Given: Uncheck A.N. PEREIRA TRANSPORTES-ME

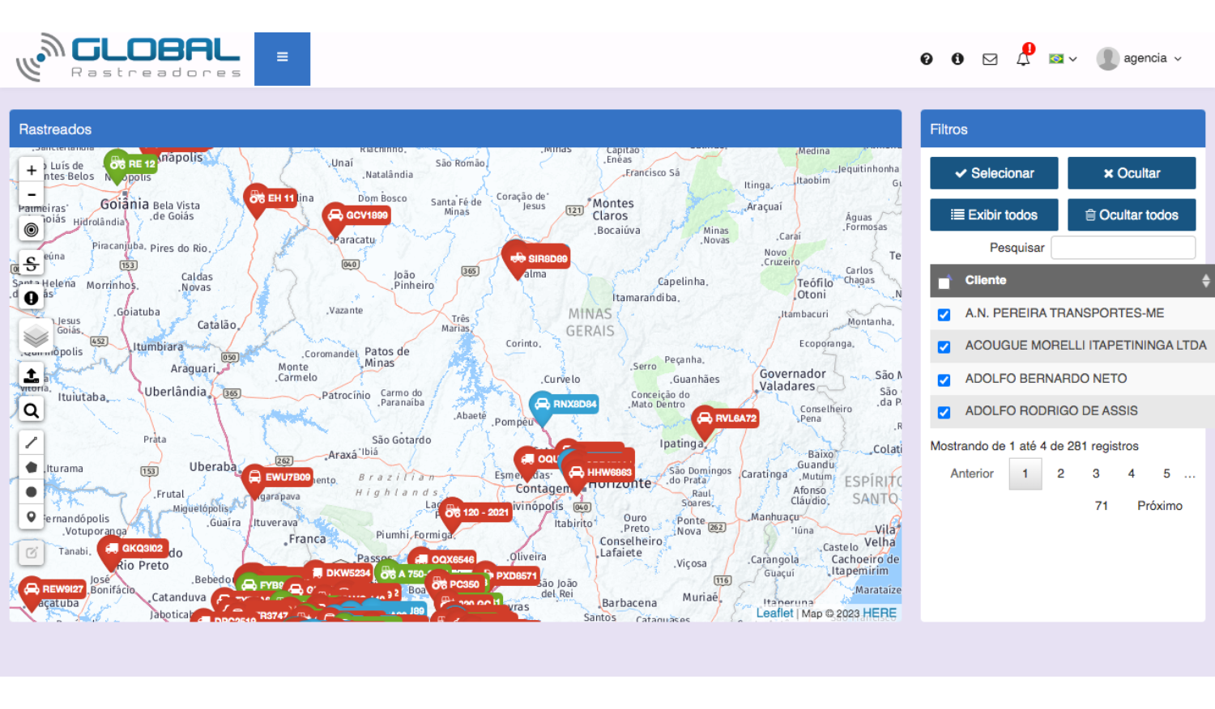Looking at the screenshot, I should point(944,315).
